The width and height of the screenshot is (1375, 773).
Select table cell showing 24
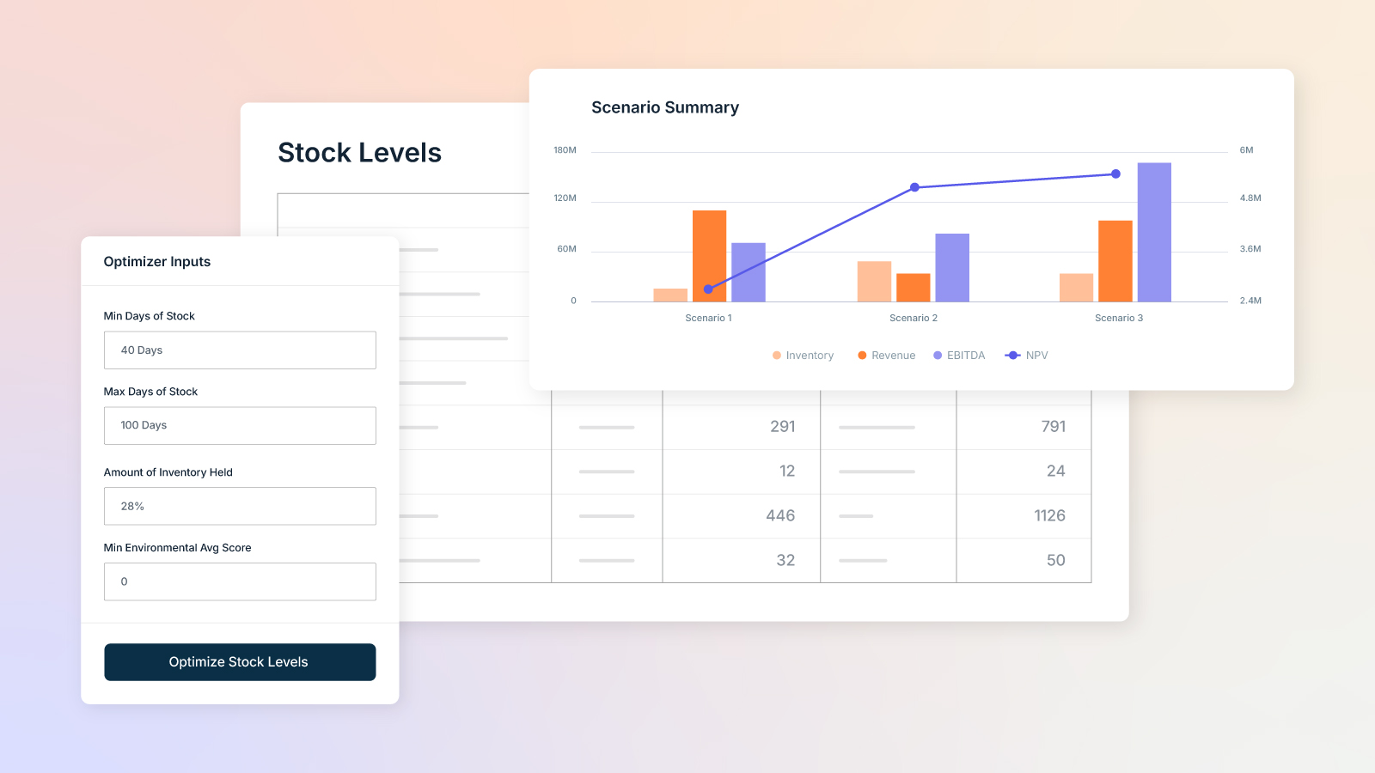point(1024,472)
